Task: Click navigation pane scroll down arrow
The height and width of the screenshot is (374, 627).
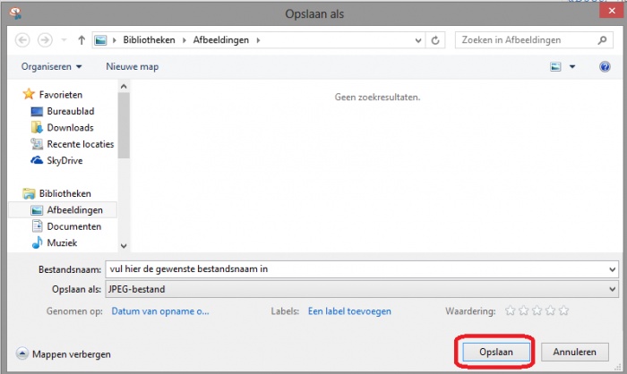Action: [x=124, y=246]
